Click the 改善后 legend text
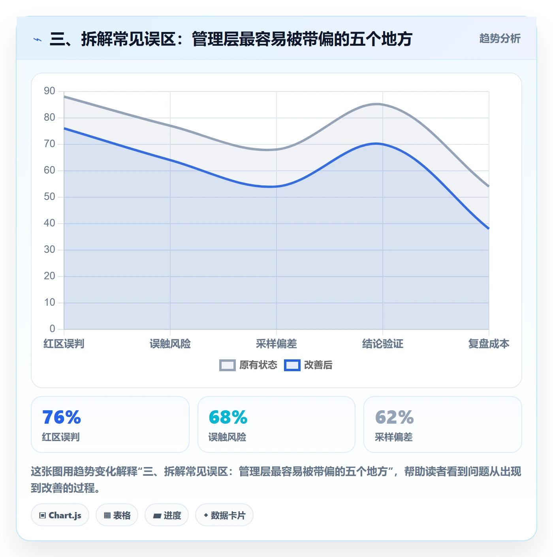553x557 pixels. pos(318,365)
